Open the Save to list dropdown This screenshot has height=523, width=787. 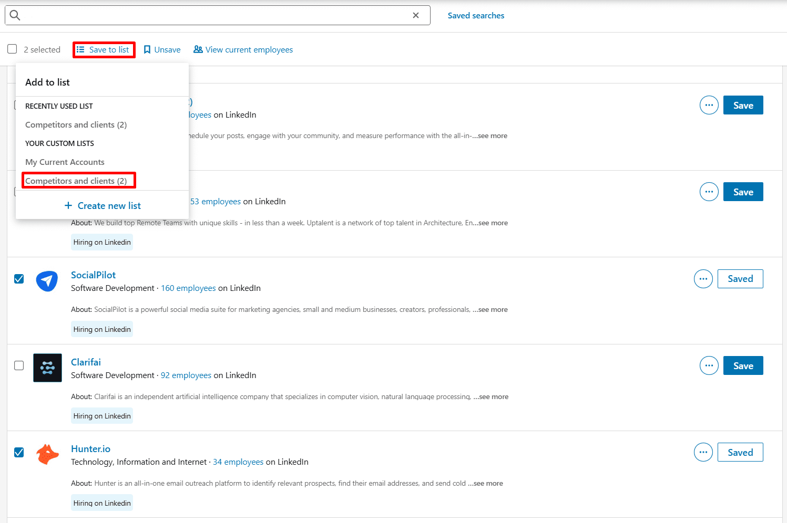coord(104,50)
